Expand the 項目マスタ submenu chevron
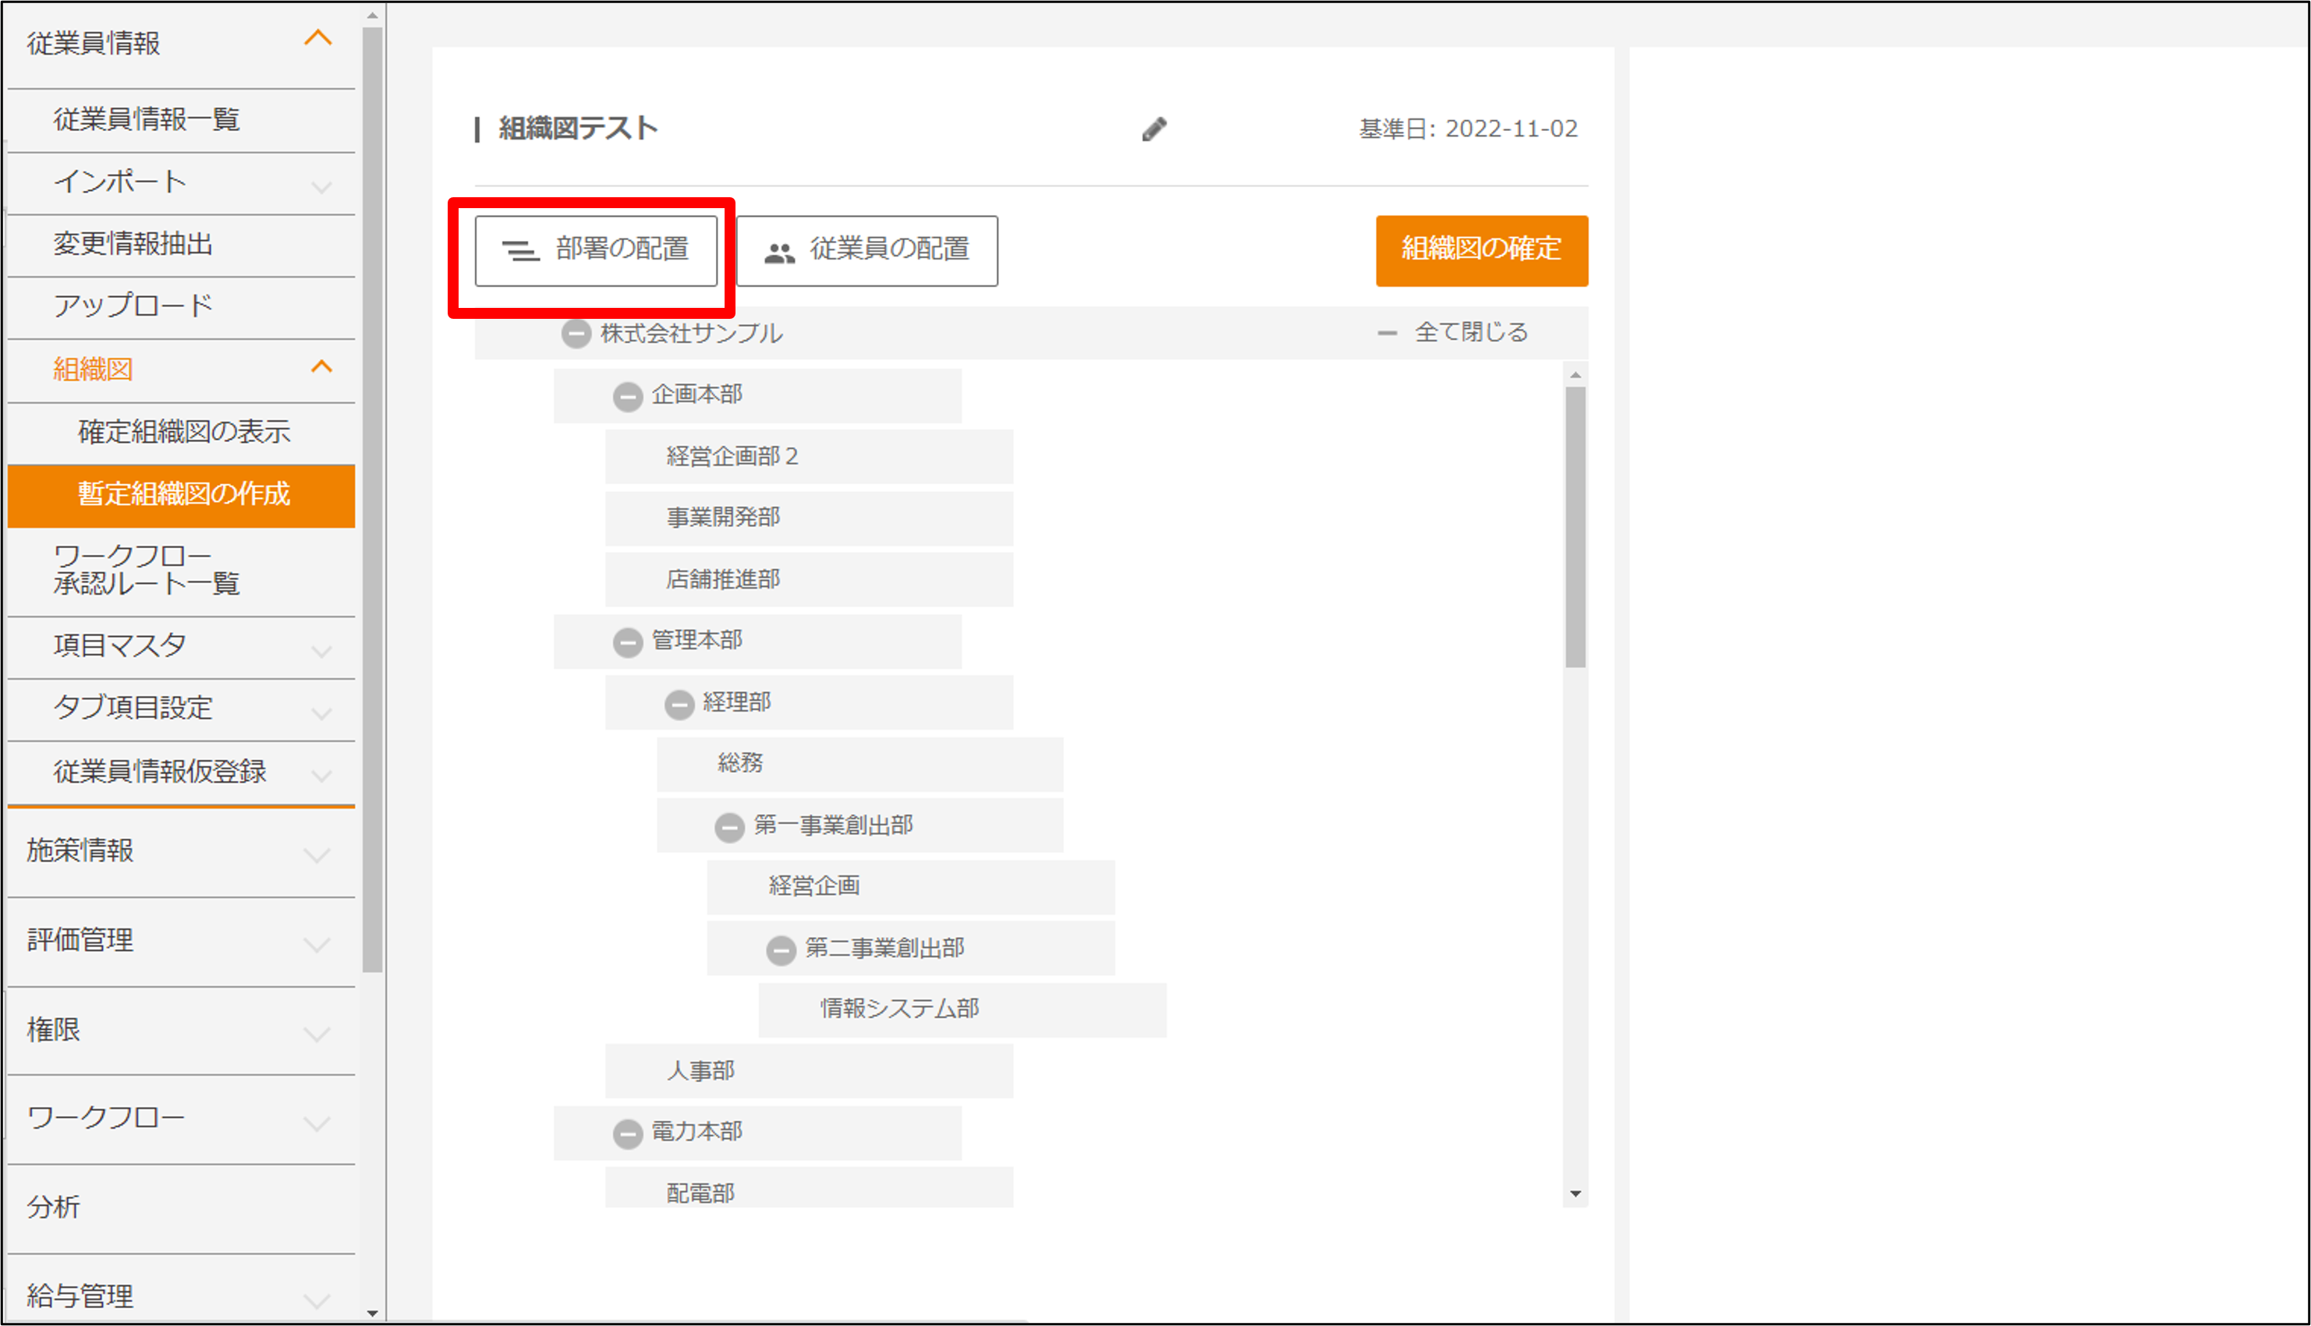This screenshot has width=2311, height=1326. click(x=321, y=649)
